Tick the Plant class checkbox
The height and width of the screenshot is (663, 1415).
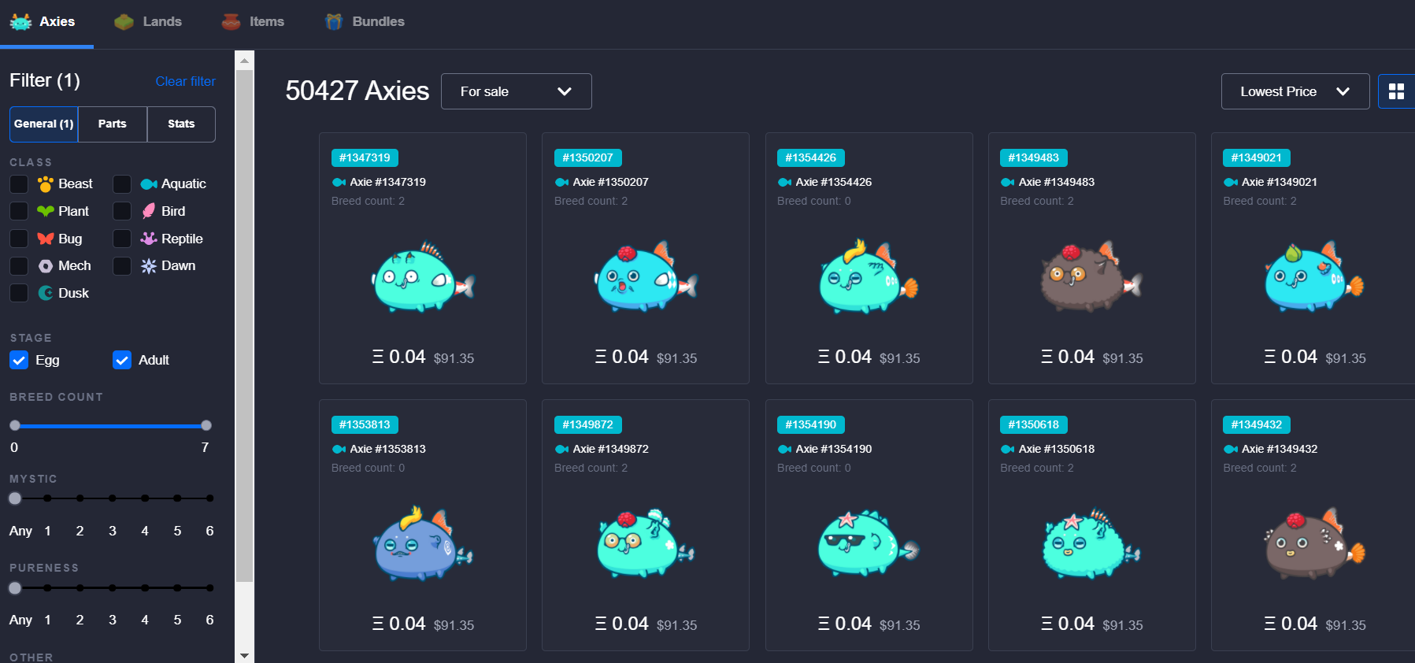[x=19, y=211]
